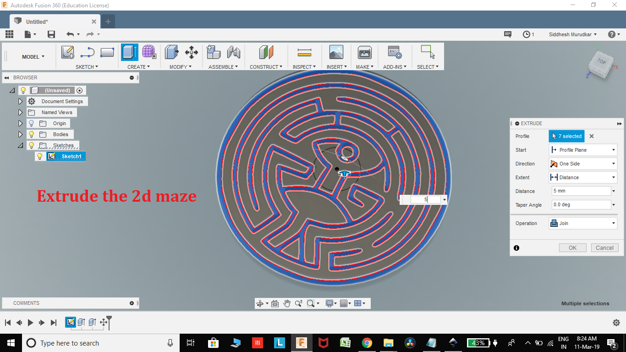Toggle the Bodies folder light bulb

pos(31,134)
